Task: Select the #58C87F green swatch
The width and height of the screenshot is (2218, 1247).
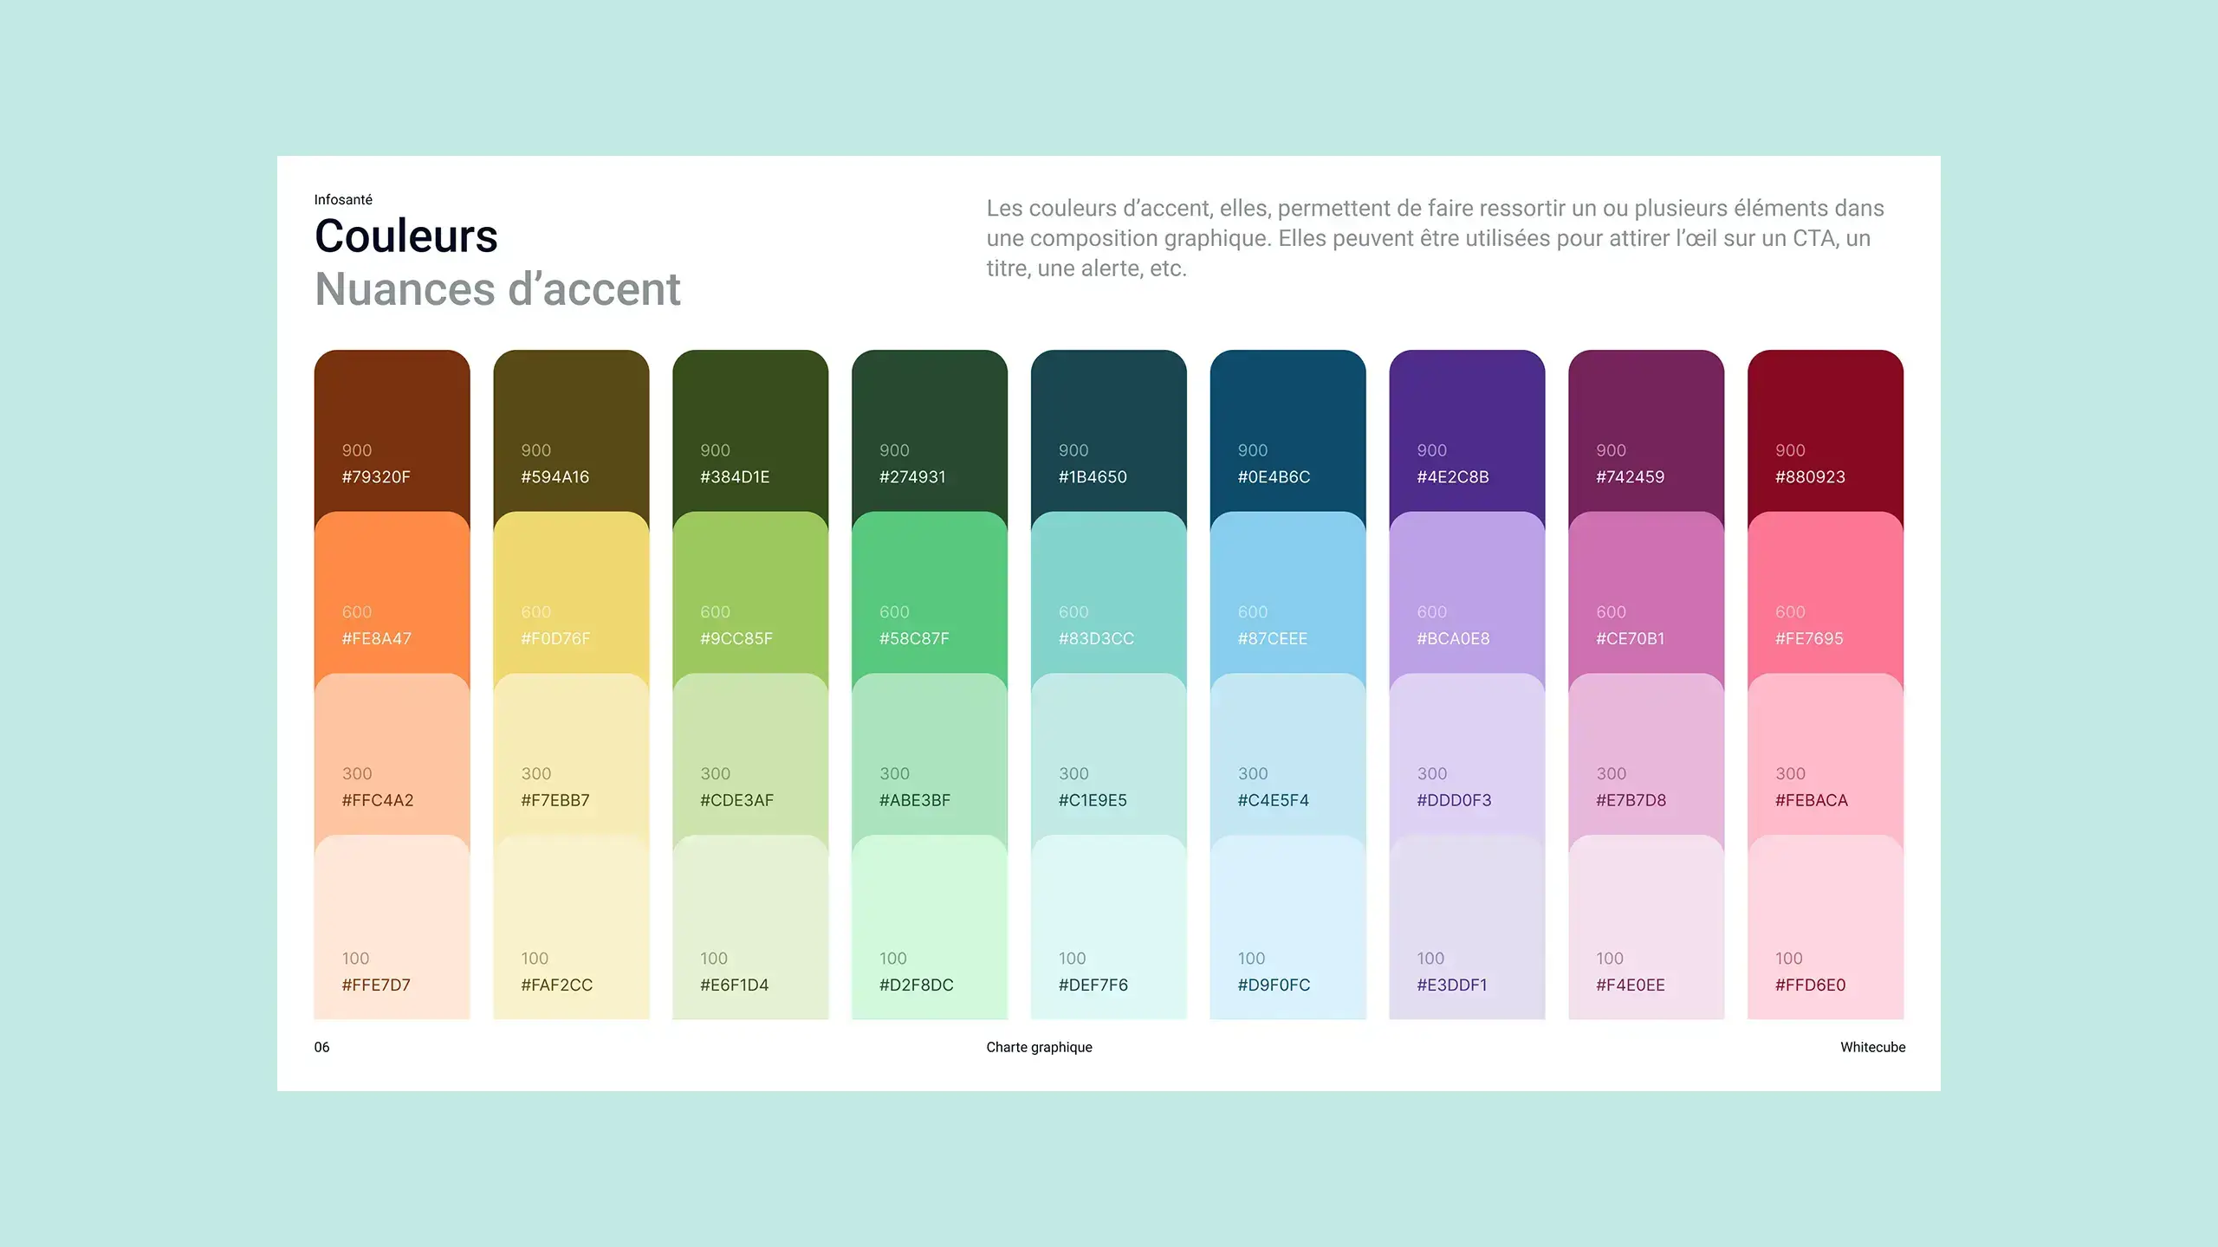Action: click(x=930, y=592)
